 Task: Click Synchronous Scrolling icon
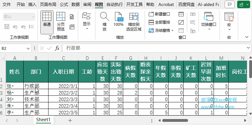click(x=193, y=22)
